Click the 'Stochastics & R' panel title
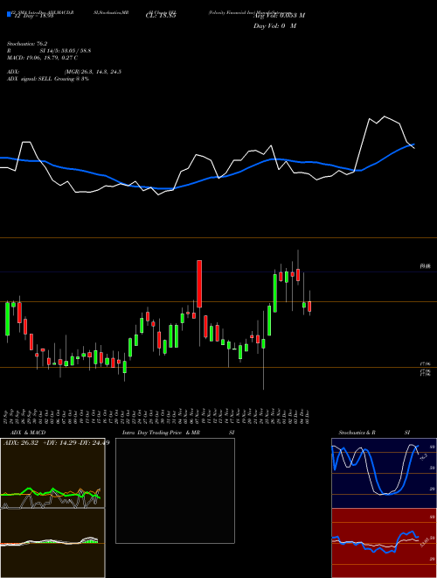Viewport: 437px width, 578px height. 357,433
